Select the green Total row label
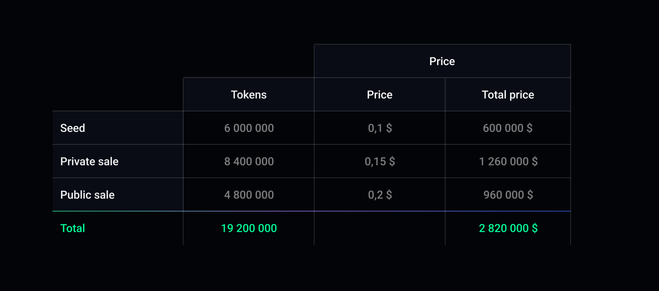 [73, 228]
